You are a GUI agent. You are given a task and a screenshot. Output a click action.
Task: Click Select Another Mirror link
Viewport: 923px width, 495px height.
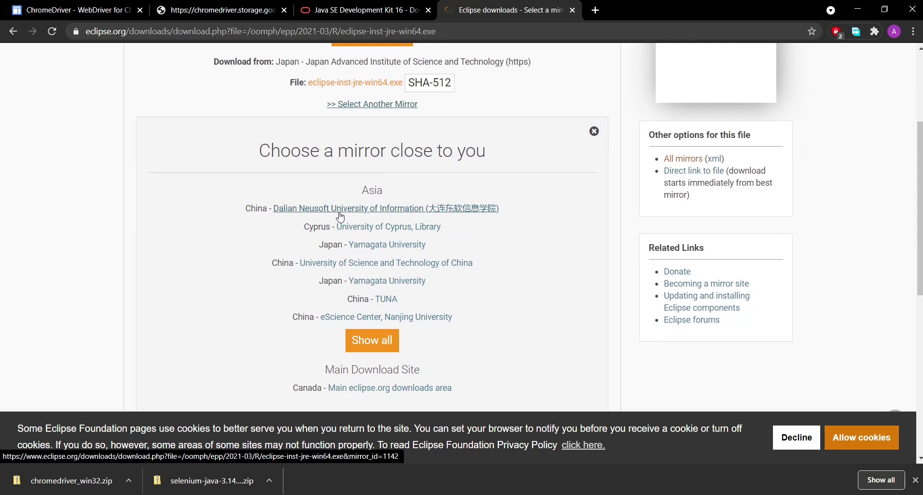[x=372, y=104]
